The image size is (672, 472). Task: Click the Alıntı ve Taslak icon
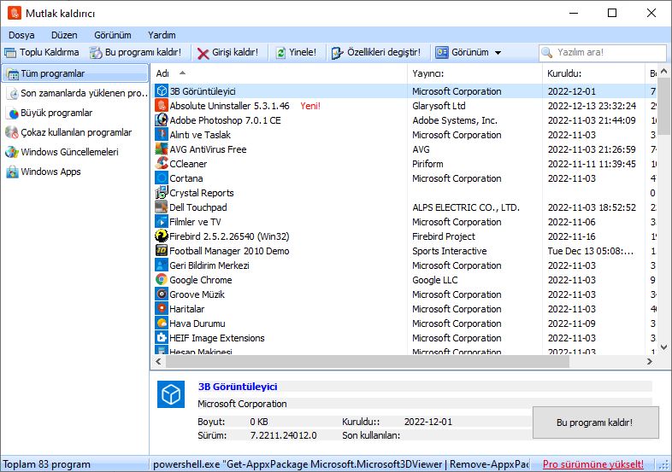click(162, 135)
